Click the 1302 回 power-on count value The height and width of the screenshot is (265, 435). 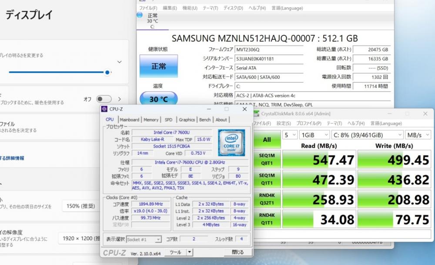tap(372, 77)
